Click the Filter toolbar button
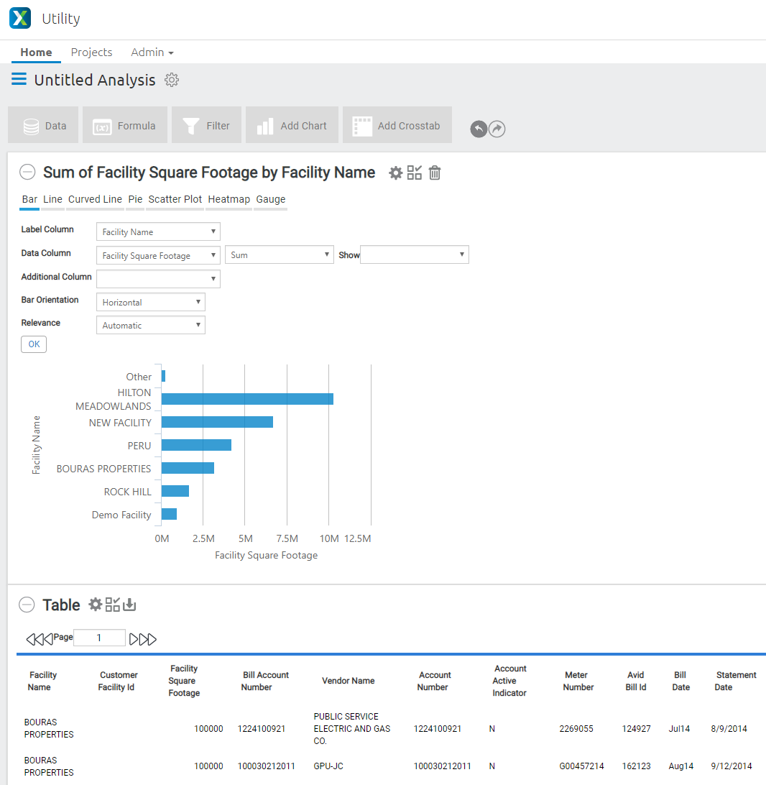The image size is (766, 785). point(207,125)
